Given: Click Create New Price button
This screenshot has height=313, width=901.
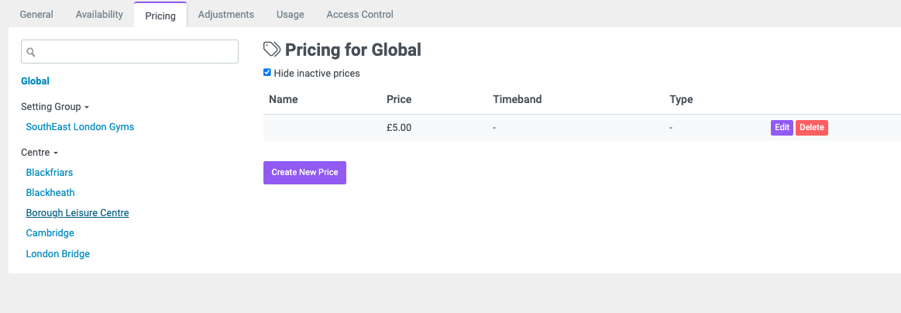Looking at the screenshot, I should tap(304, 172).
